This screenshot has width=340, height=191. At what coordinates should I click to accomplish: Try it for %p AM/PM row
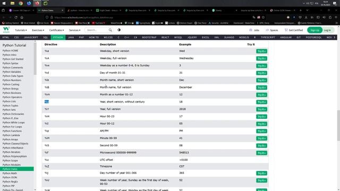[261, 131]
